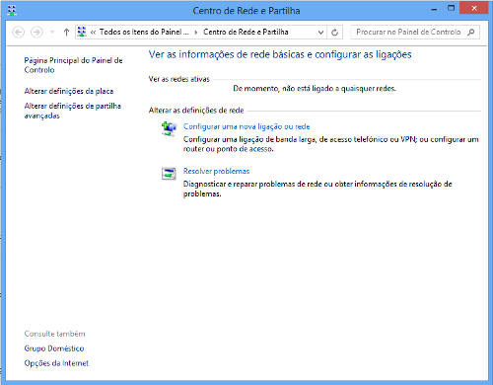The height and width of the screenshot is (385, 493).
Task: Click the troubleshoot problems icon
Action: 169,174
